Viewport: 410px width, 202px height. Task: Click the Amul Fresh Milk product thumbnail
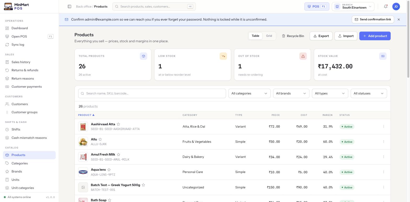(83, 157)
